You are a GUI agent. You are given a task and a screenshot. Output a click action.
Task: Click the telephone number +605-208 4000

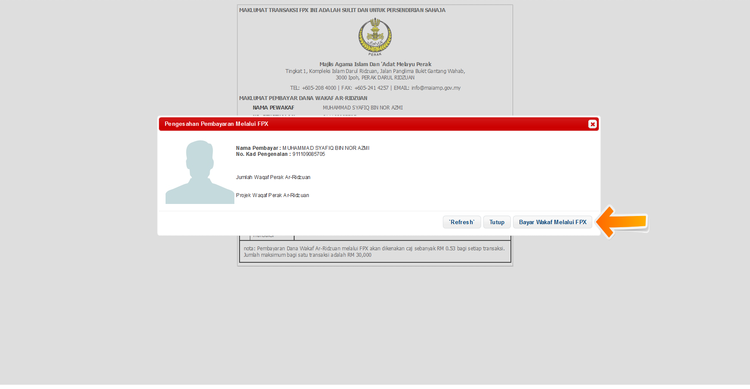[319, 88]
